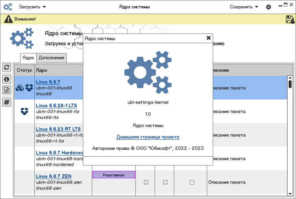
Task: Click the table scrollbar up arrow
Action: (x=290, y=78)
